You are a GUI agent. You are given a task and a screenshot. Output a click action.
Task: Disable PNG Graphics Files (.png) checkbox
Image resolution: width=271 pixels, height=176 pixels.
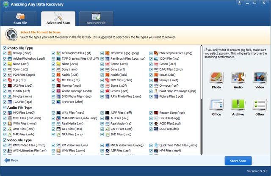150,53
